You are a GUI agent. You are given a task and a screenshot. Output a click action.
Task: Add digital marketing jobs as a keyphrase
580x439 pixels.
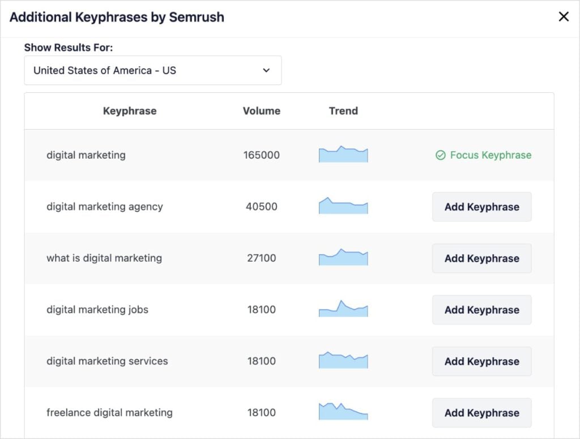(481, 310)
